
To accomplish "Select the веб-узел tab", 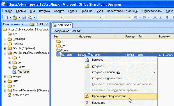I will pos(62,25).
